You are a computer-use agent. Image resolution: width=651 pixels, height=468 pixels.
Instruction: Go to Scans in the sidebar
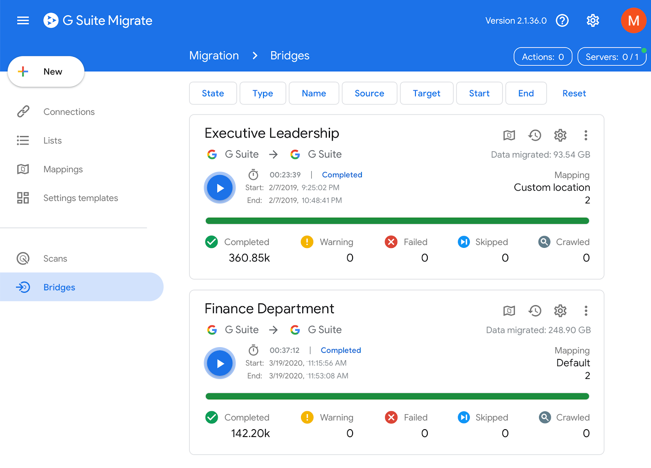pos(55,259)
